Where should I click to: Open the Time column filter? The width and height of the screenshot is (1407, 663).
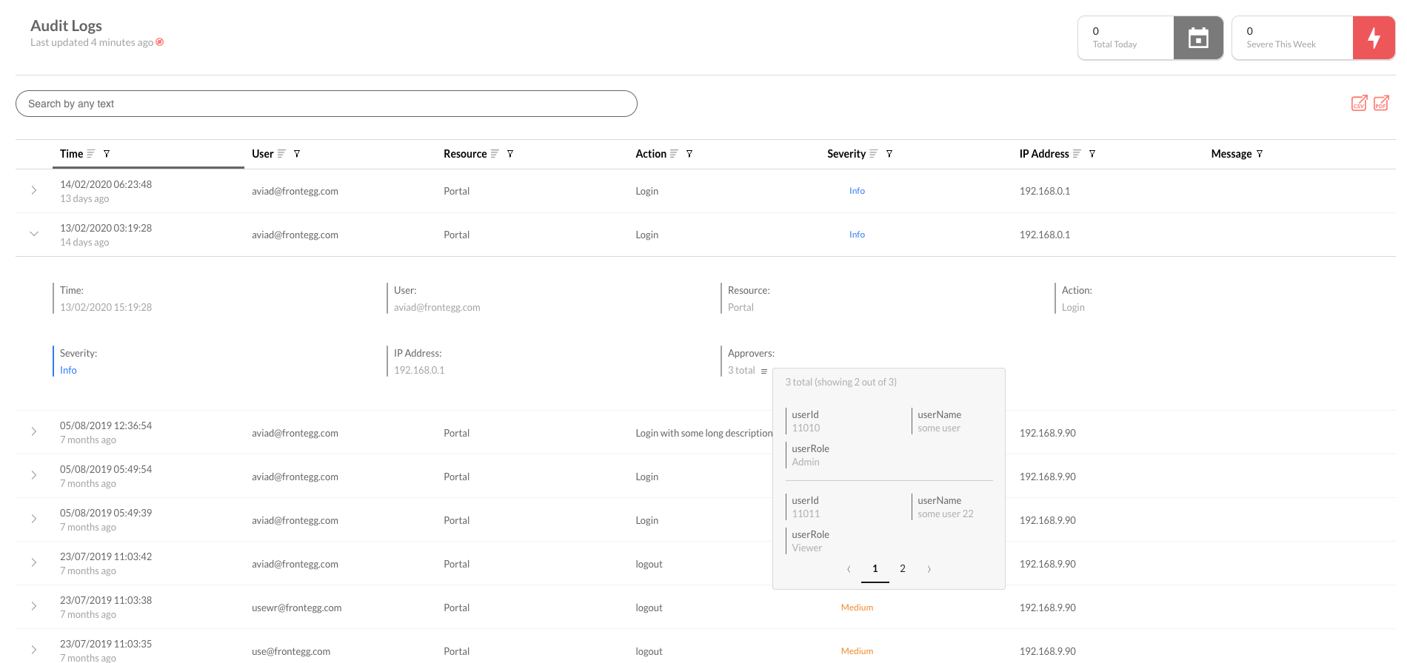coord(107,154)
